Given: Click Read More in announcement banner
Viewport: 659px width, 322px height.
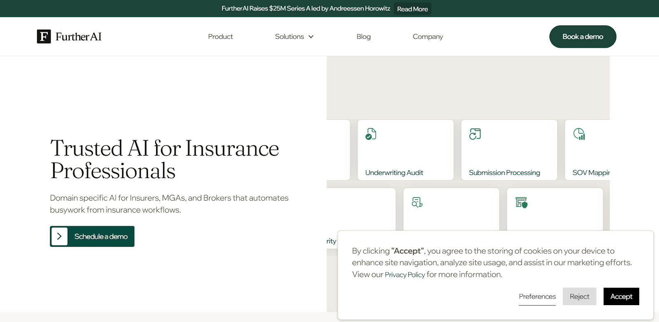Looking at the screenshot, I should (412, 9).
